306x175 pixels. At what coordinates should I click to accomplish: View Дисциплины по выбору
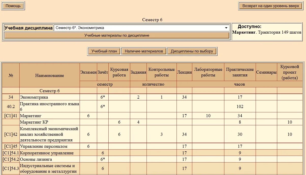192,51
